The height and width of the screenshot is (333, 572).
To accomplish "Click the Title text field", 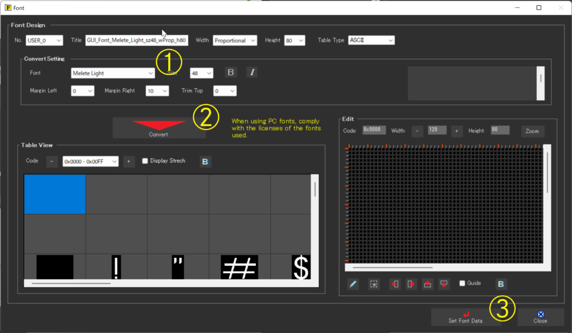I will click(x=136, y=40).
